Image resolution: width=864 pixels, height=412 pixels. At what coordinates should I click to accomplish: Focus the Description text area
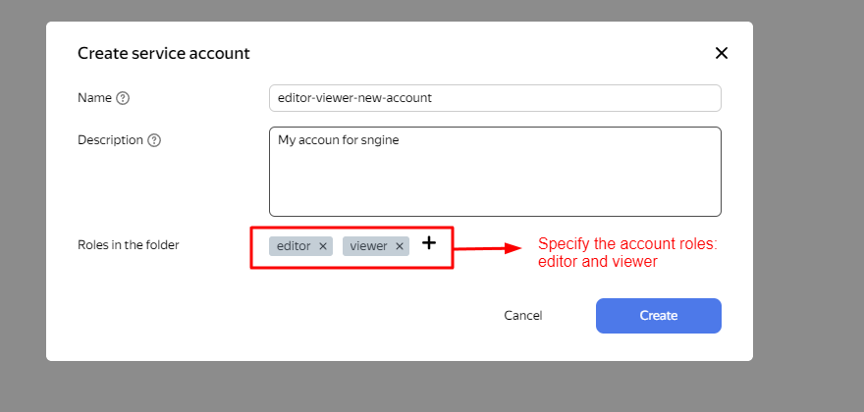pos(495,181)
